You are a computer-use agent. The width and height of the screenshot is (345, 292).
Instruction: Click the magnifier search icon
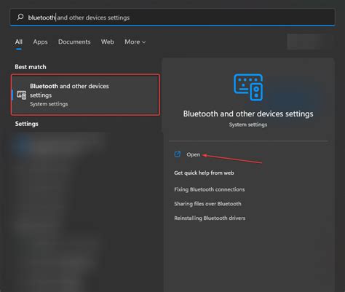point(20,17)
